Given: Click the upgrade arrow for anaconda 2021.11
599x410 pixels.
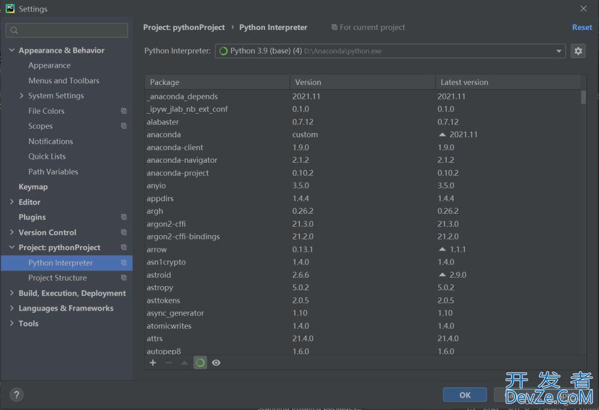Looking at the screenshot, I should coord(443,135).
